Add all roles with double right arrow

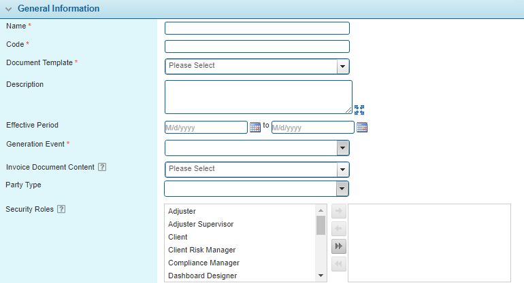339,247
